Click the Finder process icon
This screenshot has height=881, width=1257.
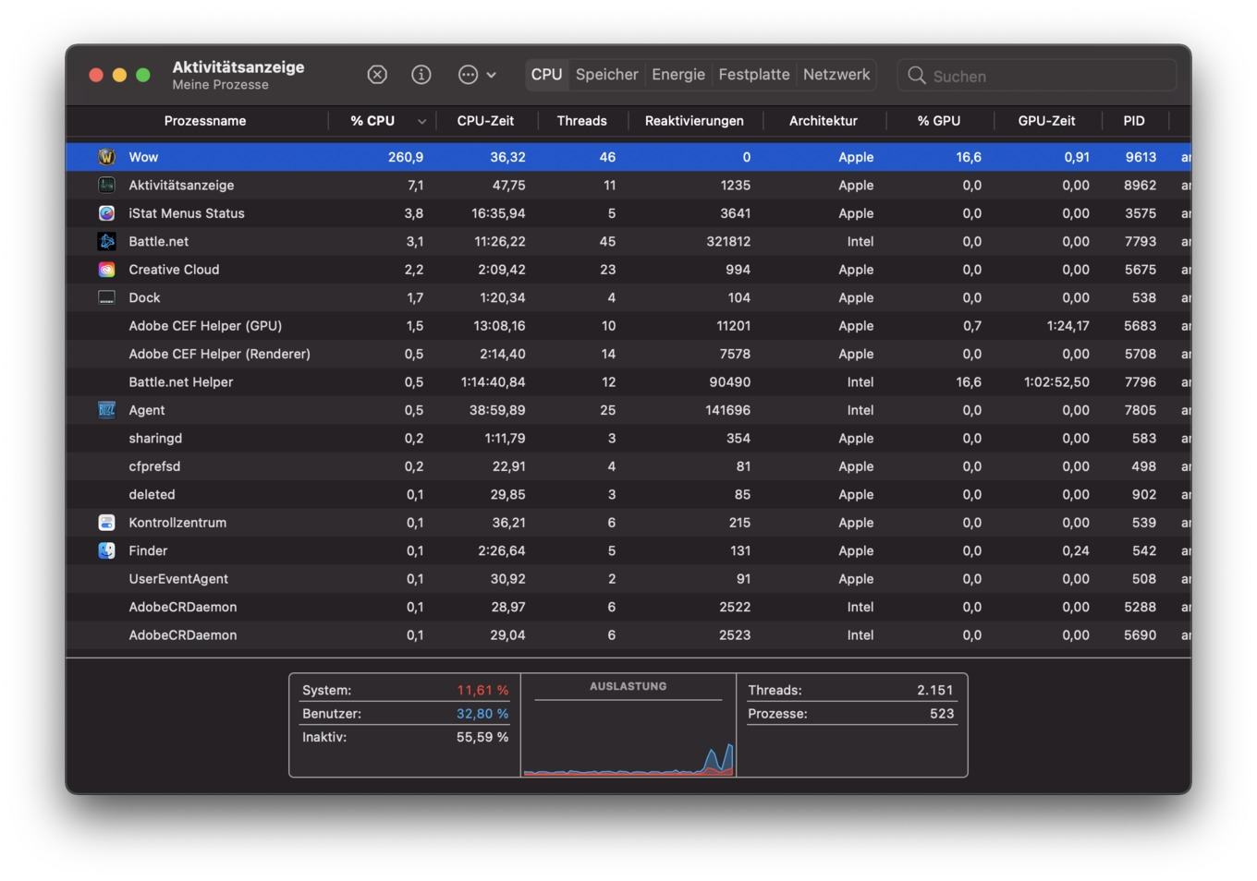coord(107,550)
